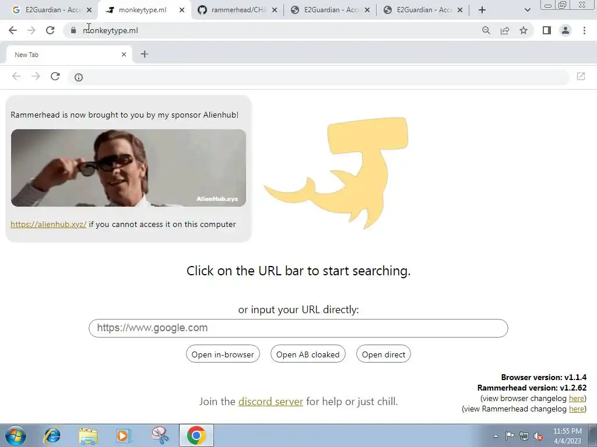Toggle Chrome's side panel icon
597x447 pixels.
click(547, 30)
